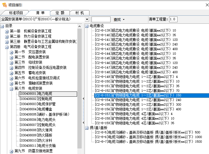Screen dimensions: 209x154
Task: Click upper splitter collapse arrow
Action: click(x=83, y=99)
